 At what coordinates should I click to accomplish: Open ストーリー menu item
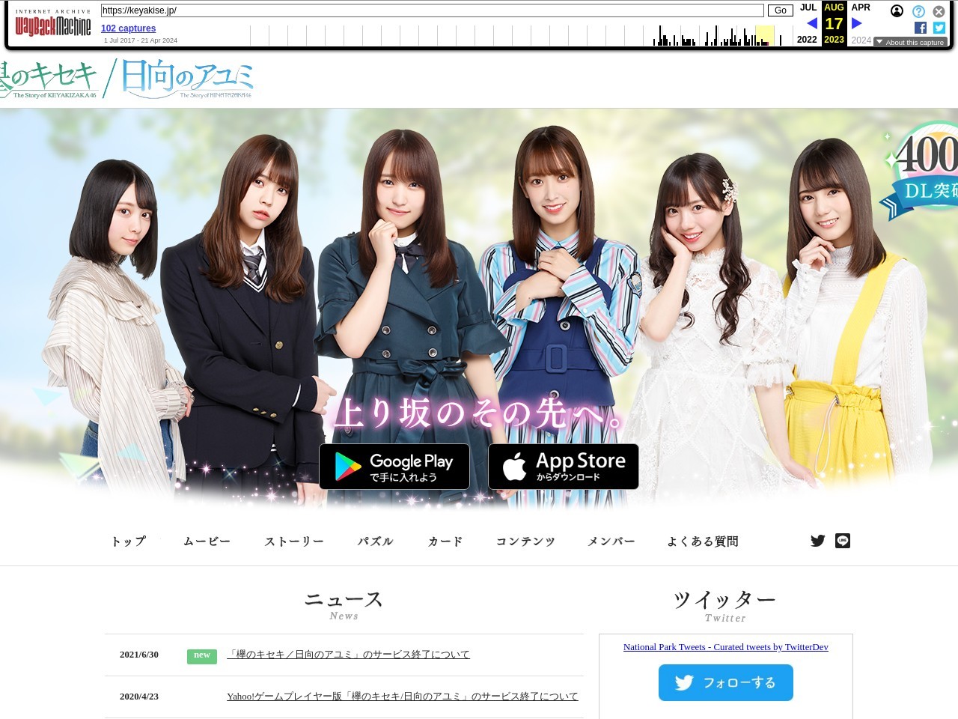click(294, 541)
